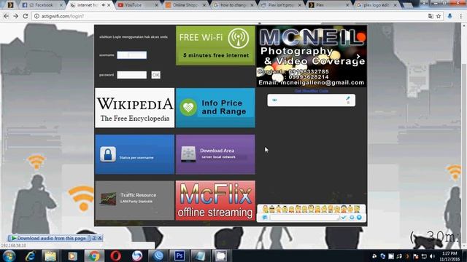Screen dimensions: 467x262
Task: Click the chart icon on Traffic Resource tile
Action: pos(108,199)
